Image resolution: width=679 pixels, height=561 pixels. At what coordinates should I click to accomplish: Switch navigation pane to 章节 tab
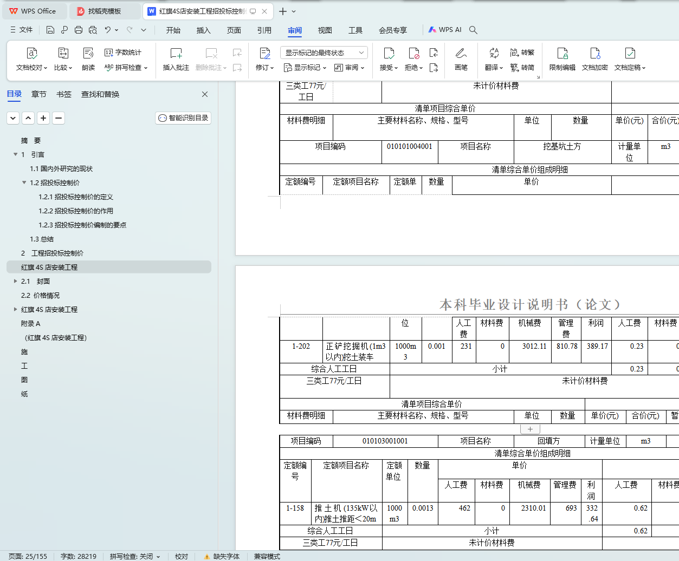point(39,94)
